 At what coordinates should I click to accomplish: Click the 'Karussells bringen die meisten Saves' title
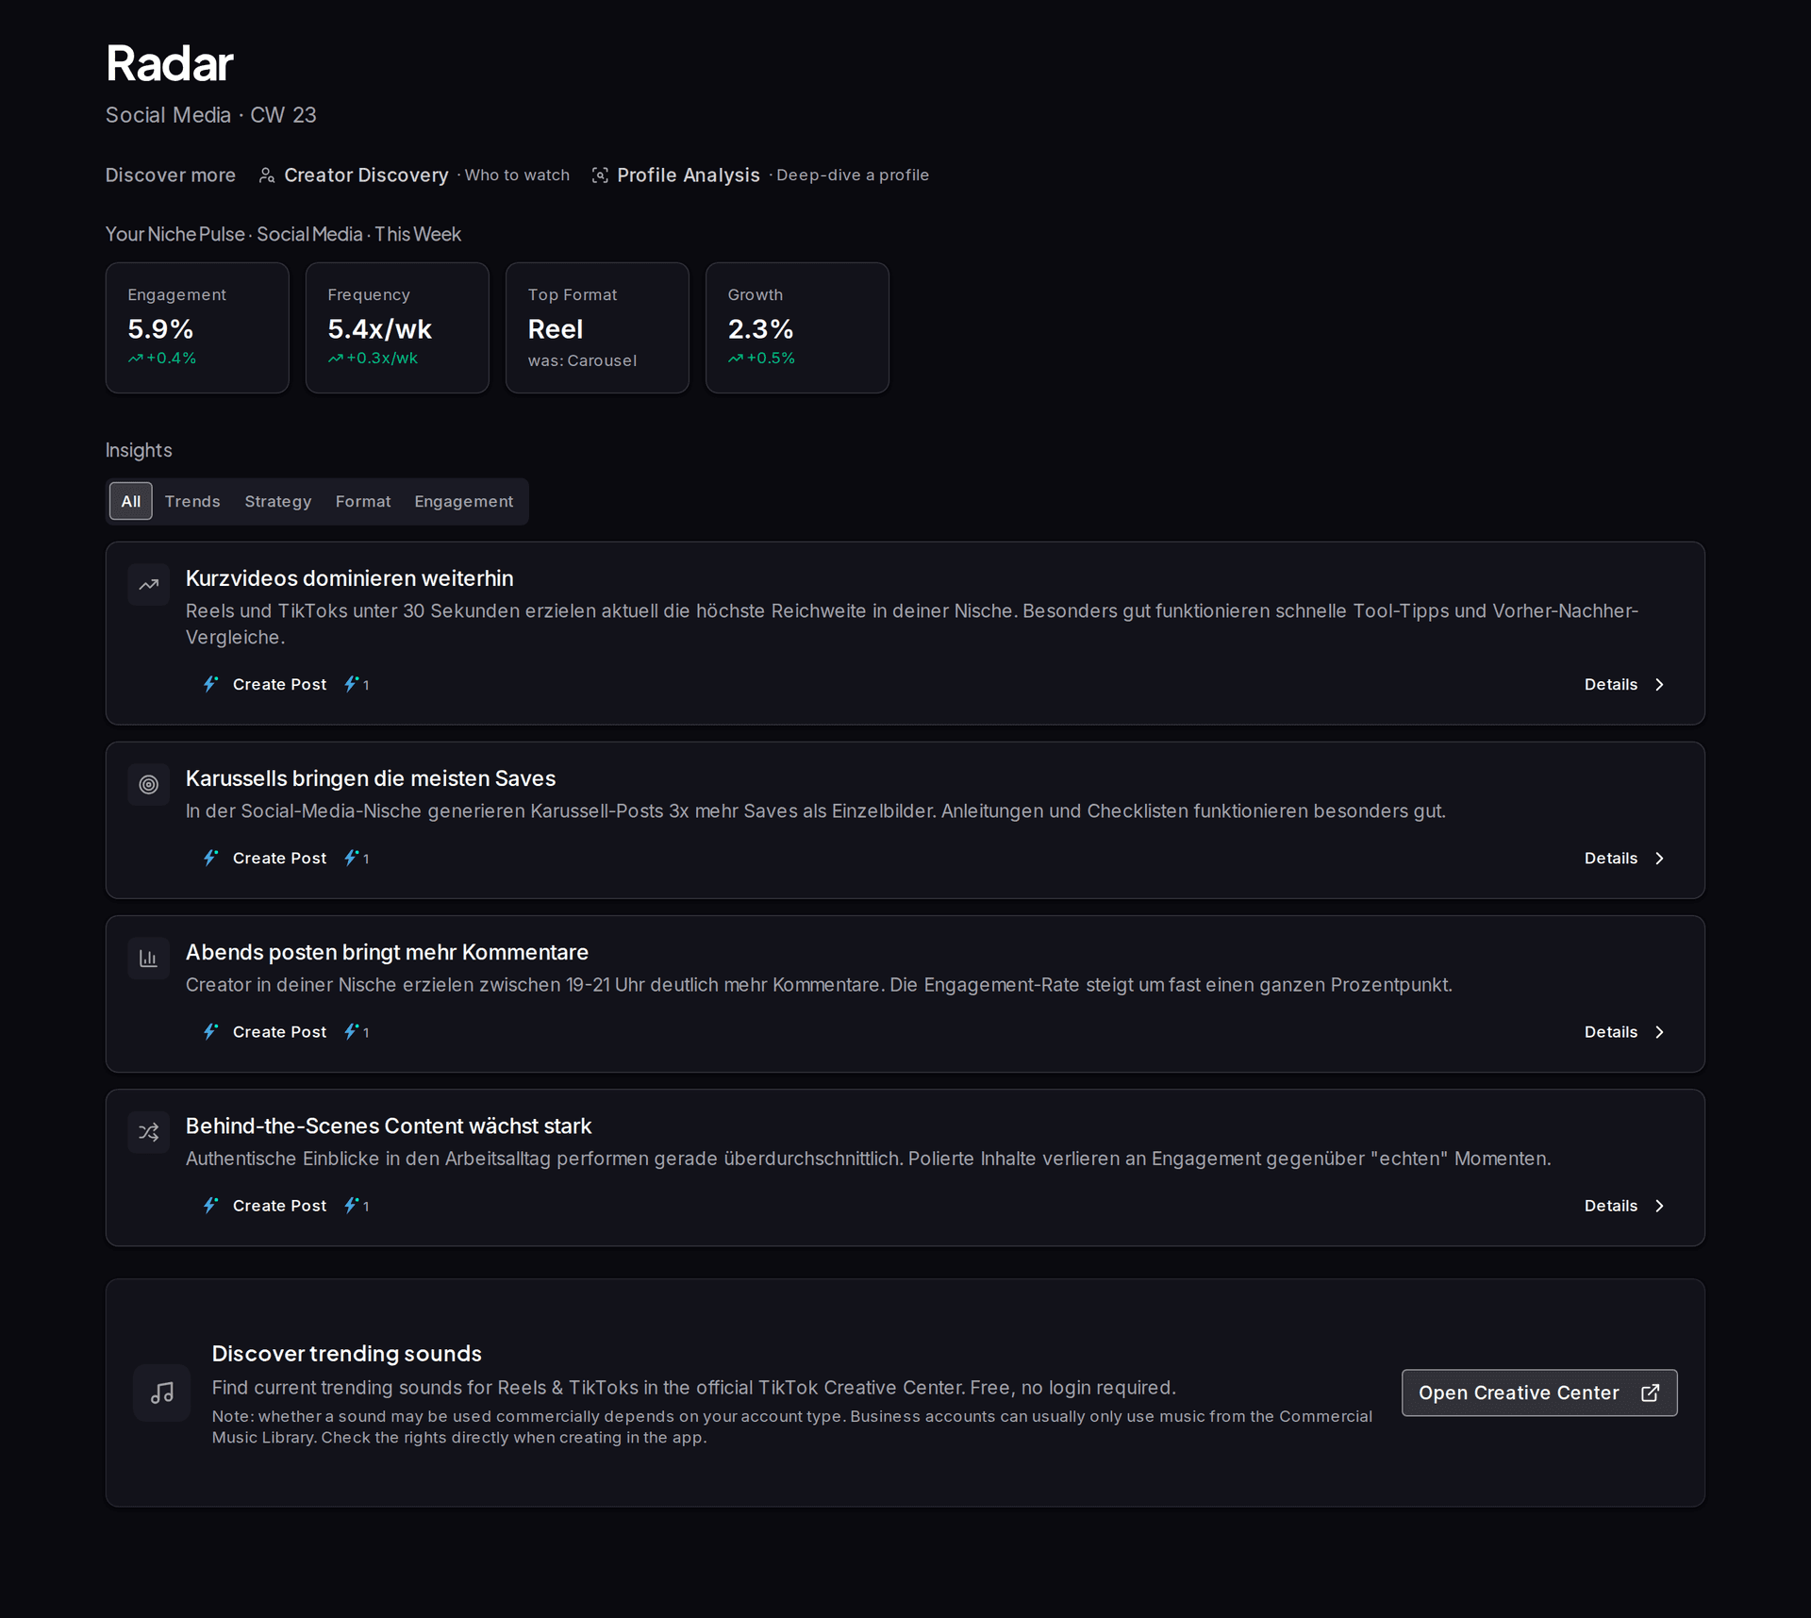click(371, 778)
